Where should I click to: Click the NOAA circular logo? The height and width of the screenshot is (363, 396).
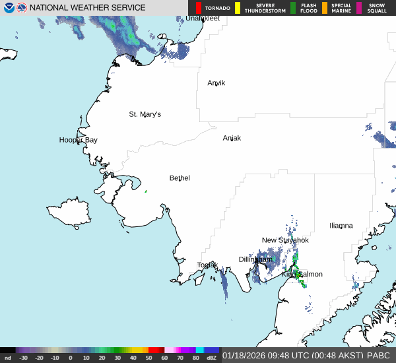tap(9, 8)
